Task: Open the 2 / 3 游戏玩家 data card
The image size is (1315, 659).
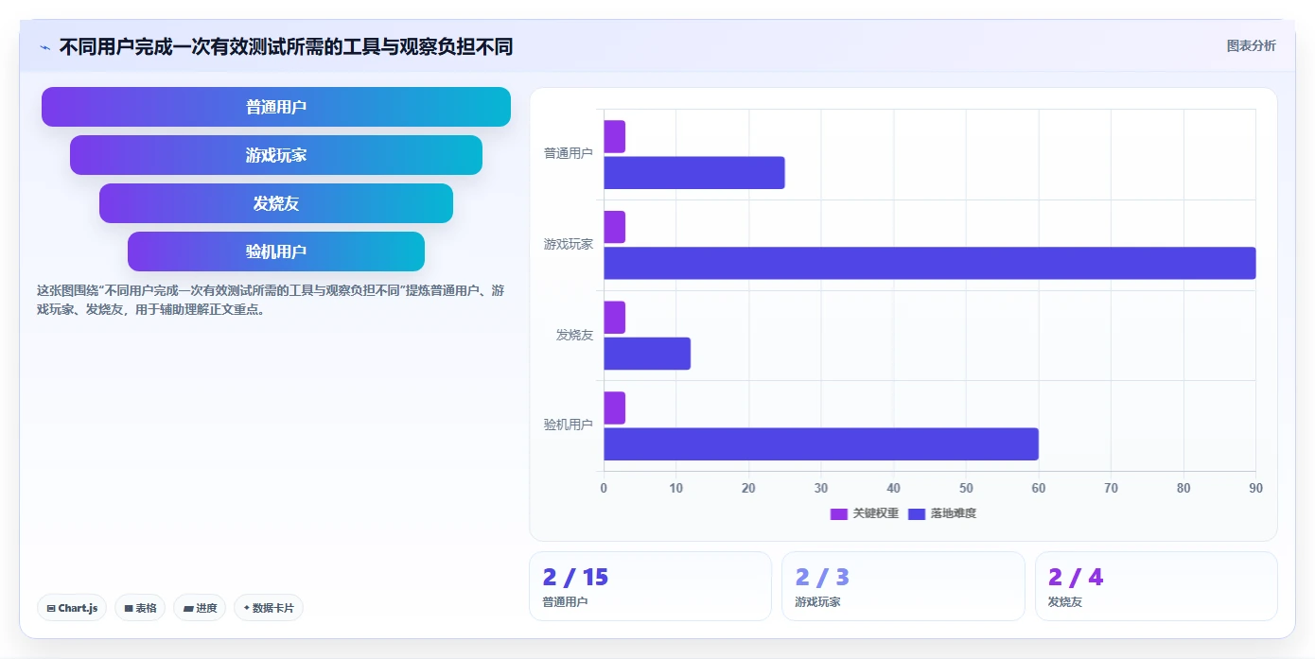Action: click(x=903, y=586)
